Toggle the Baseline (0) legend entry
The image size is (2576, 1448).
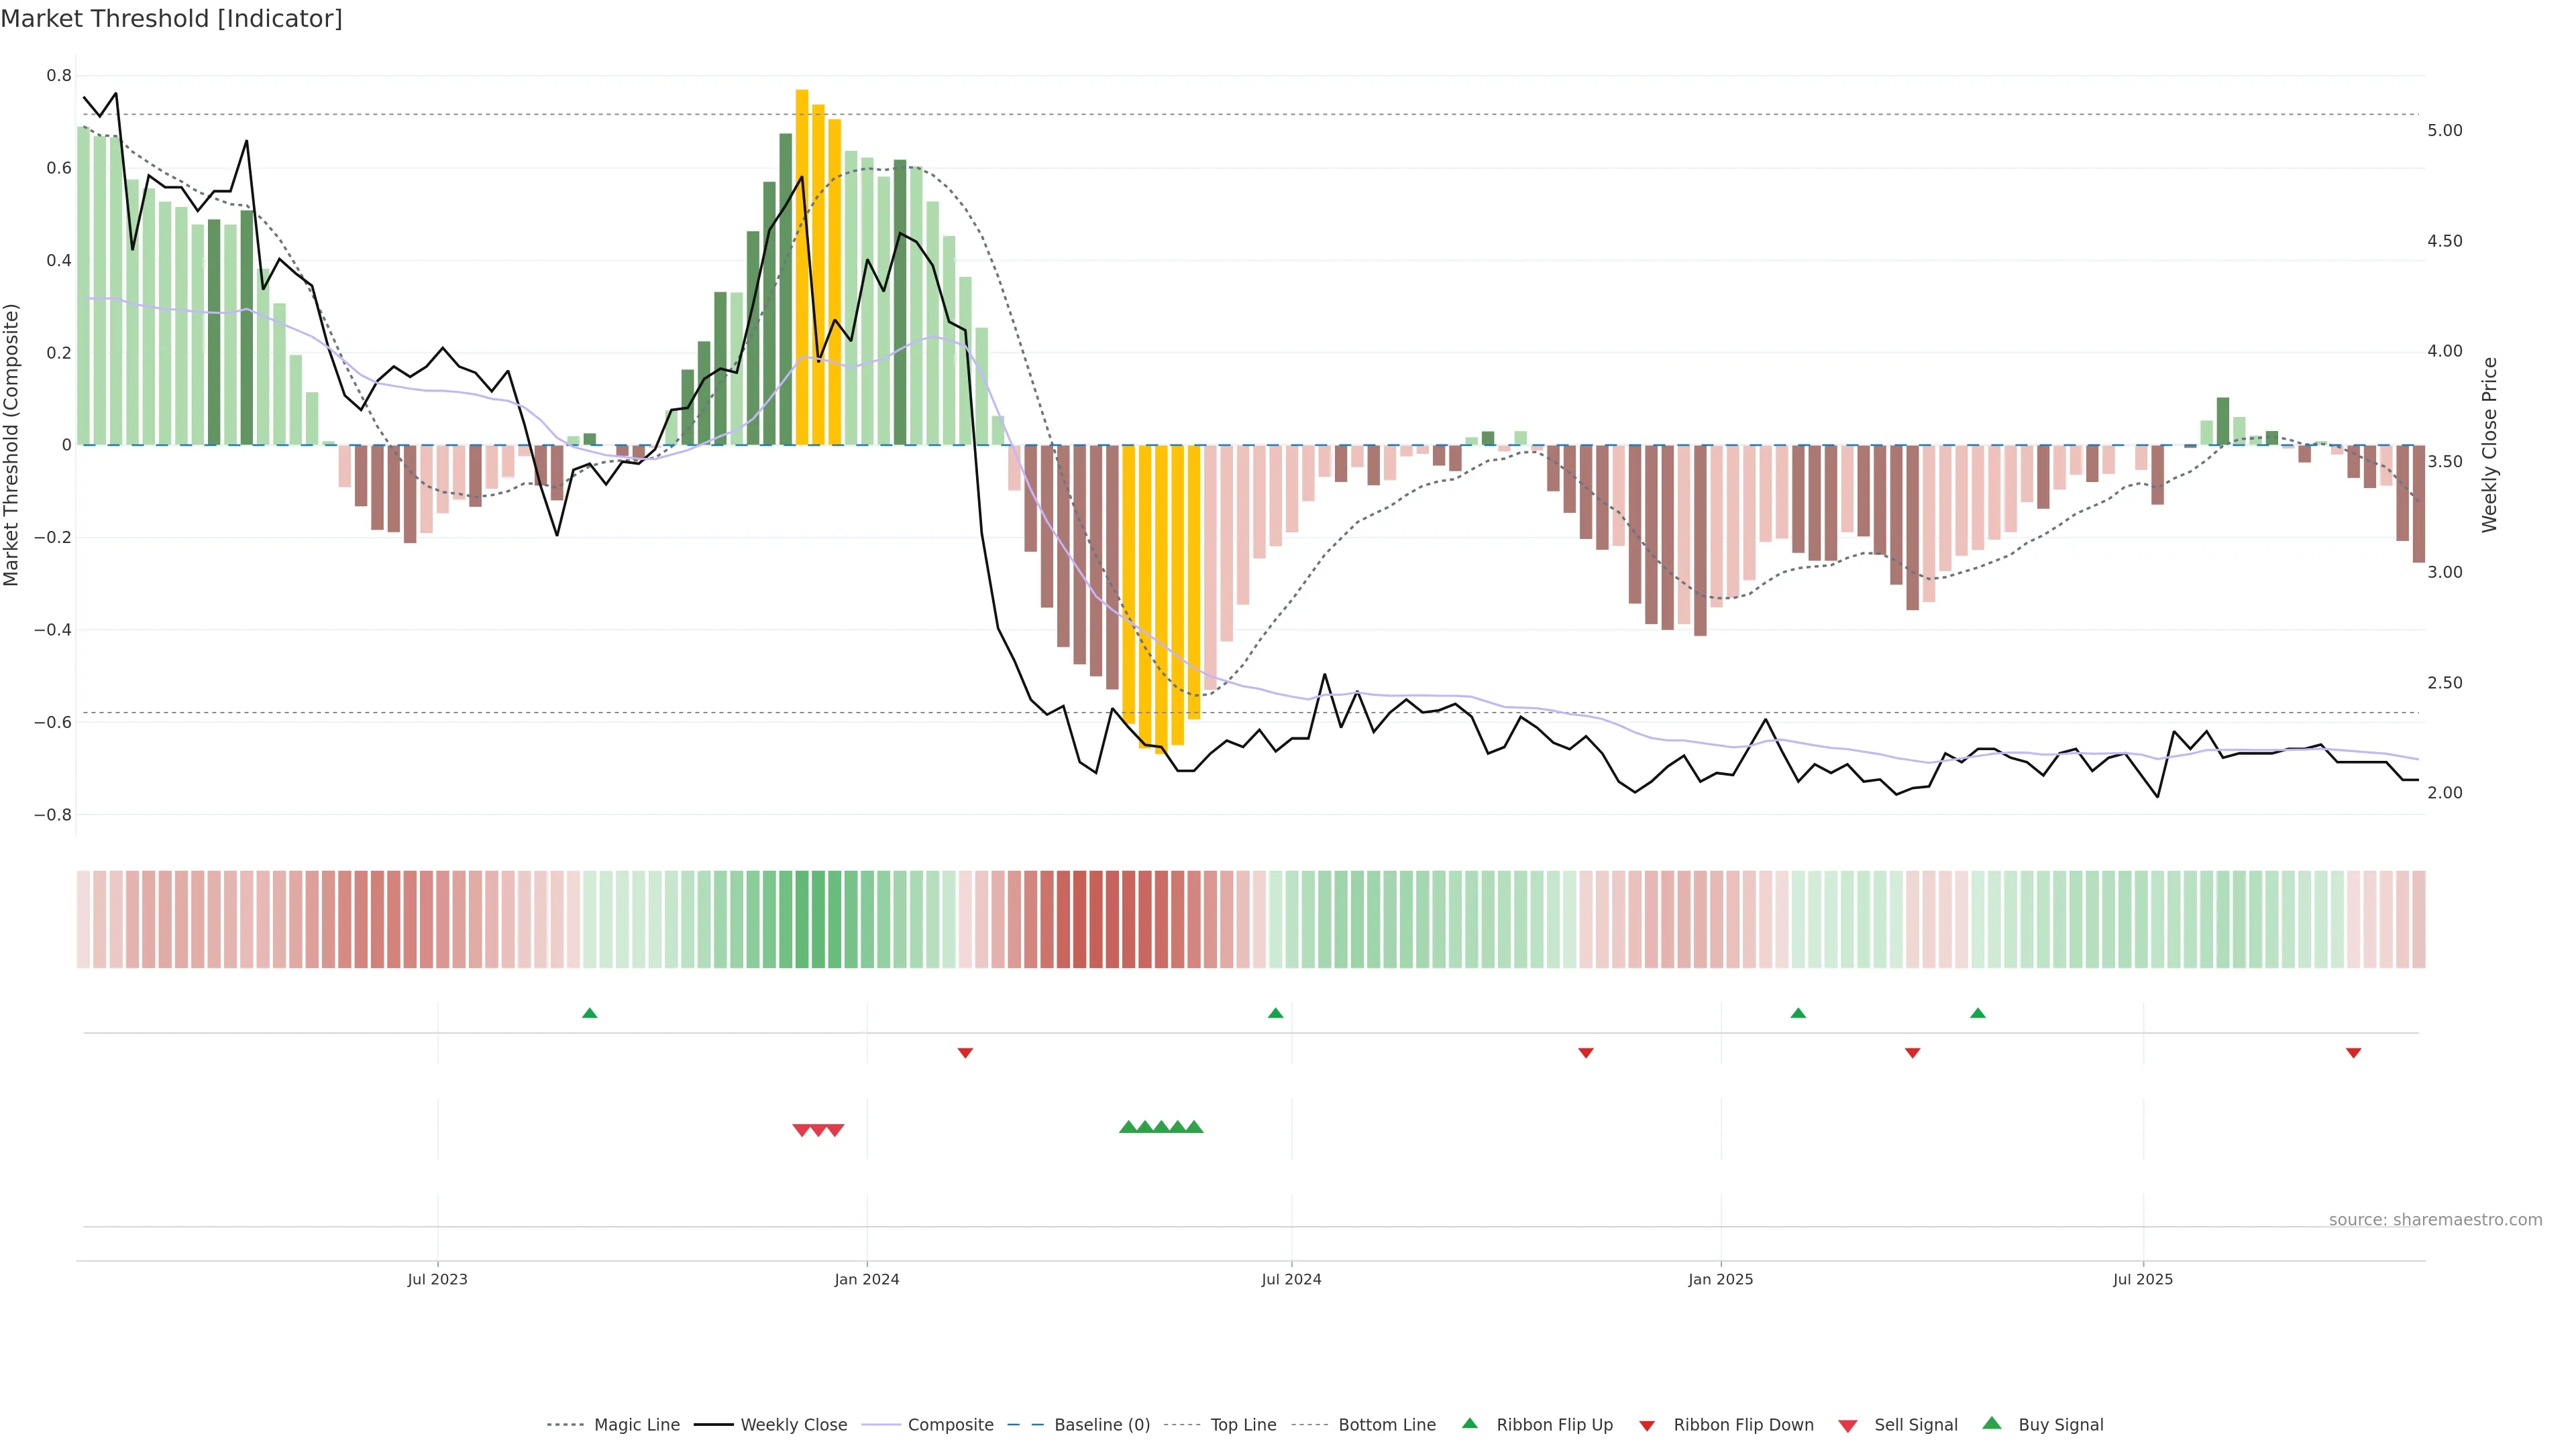pos(1102,1425)
